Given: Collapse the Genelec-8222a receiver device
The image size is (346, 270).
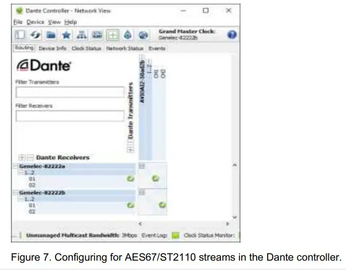Looking at the screenshot, I should (x=16, y=166).
